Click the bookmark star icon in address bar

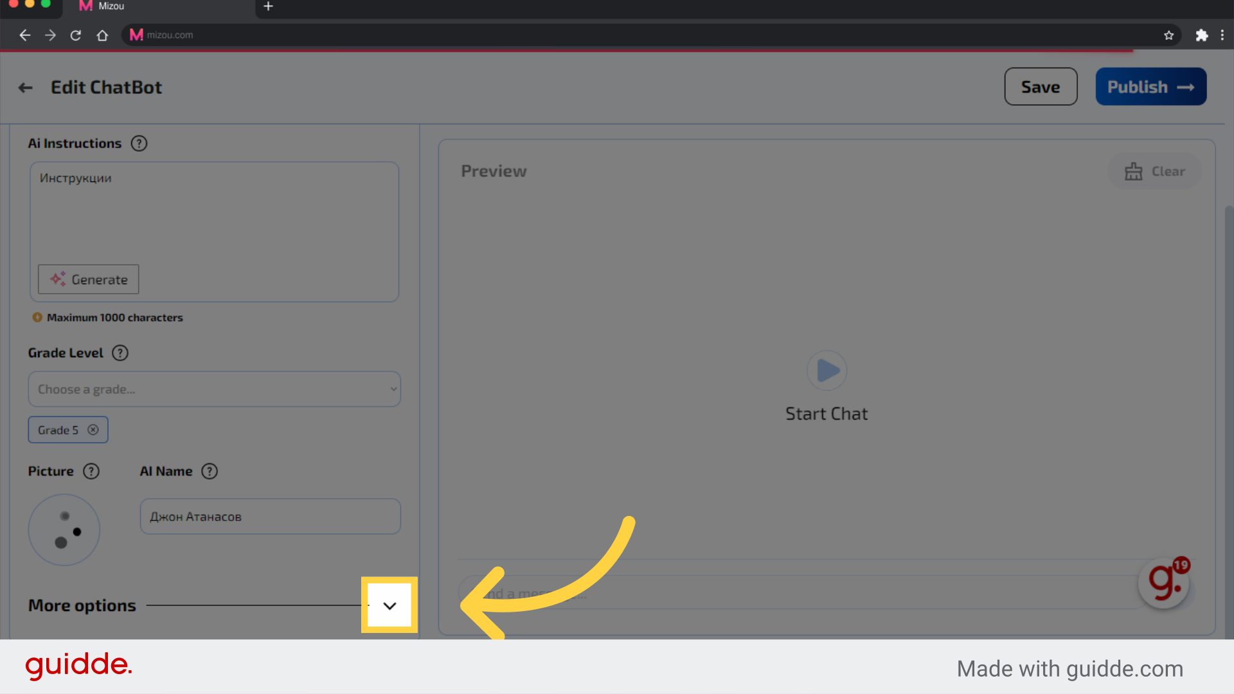(1170, 35)
